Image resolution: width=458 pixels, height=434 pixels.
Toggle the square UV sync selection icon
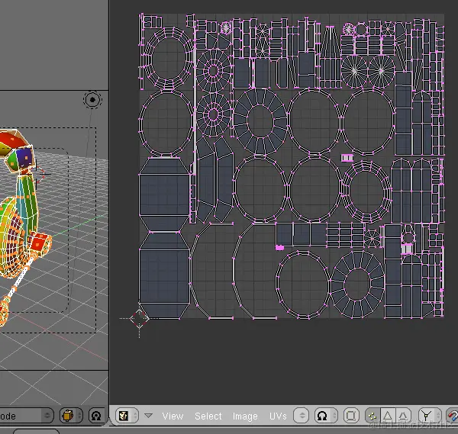[351, 416]
